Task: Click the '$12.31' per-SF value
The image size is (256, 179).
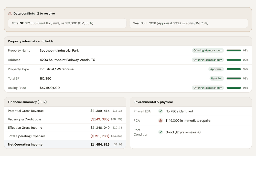Action: (117, 128)
